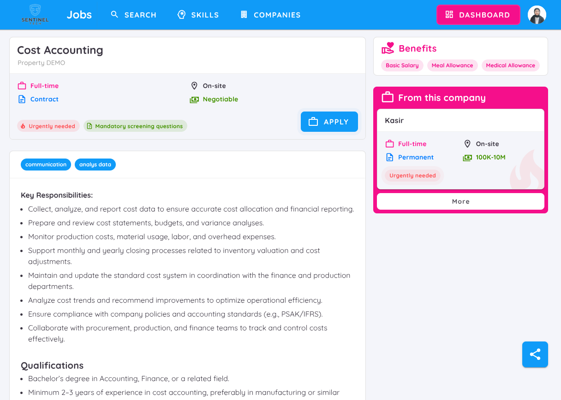This screenshot has width=561, height=400.
Task: Open the Search menu item
Action: pyautogui.click(x=134, y=15)
